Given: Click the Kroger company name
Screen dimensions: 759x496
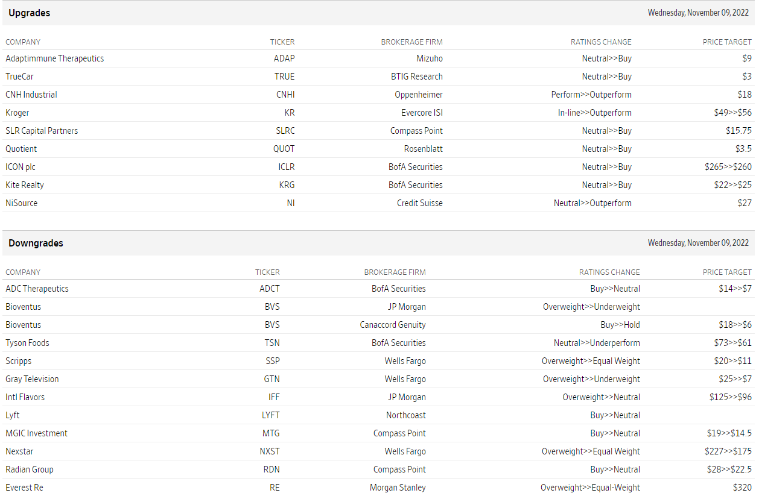Looking at the screenshot, I should pyautogui.click(x=17, y=113).
